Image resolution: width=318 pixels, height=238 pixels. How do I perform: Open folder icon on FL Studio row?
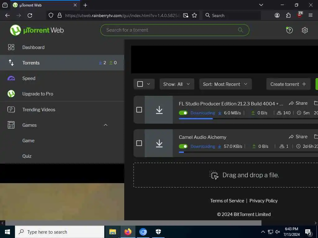[316, 103]
